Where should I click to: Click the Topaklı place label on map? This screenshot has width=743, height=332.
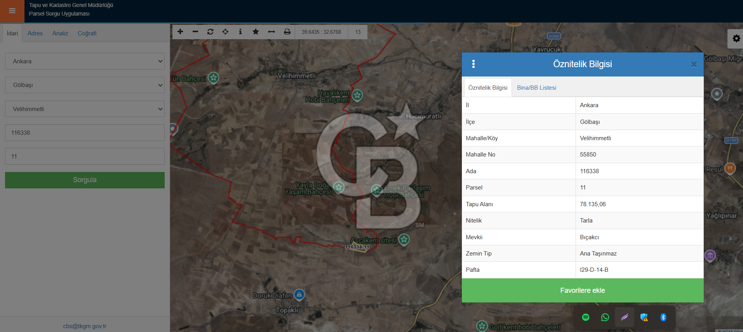pyautogui.click(x=287, y=310)
